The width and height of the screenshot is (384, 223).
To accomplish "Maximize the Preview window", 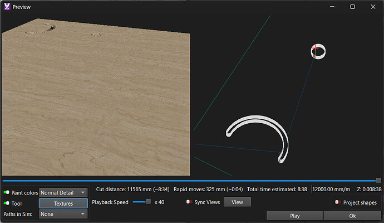I will pyautogui.click(x=352, y=7).
